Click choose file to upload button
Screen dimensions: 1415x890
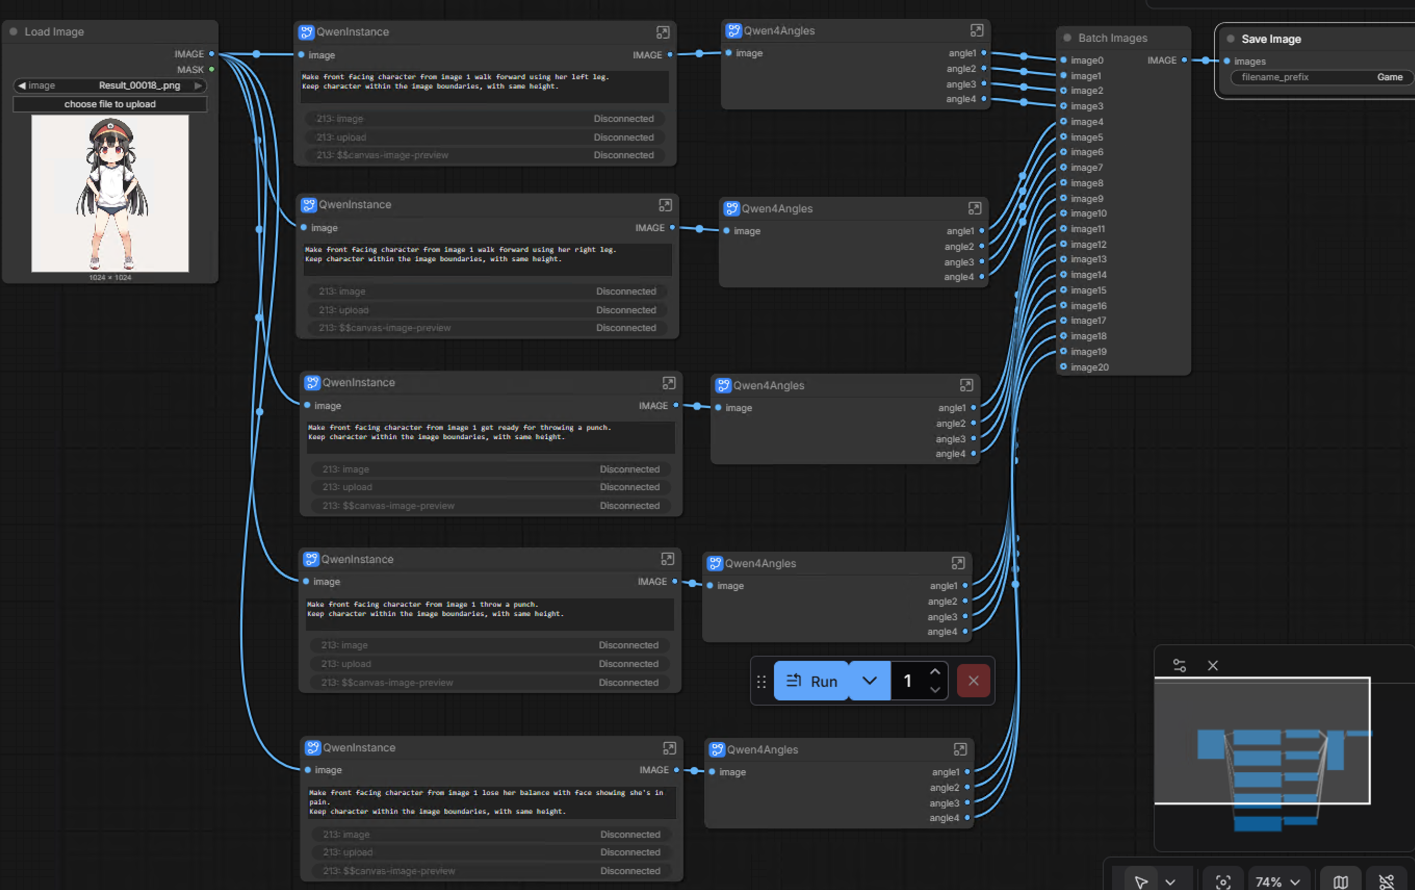tap(110, 104)
